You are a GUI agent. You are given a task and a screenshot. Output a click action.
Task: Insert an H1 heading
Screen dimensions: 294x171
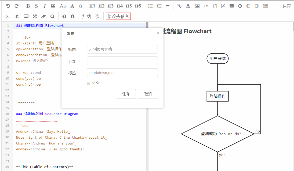point(92,6)
